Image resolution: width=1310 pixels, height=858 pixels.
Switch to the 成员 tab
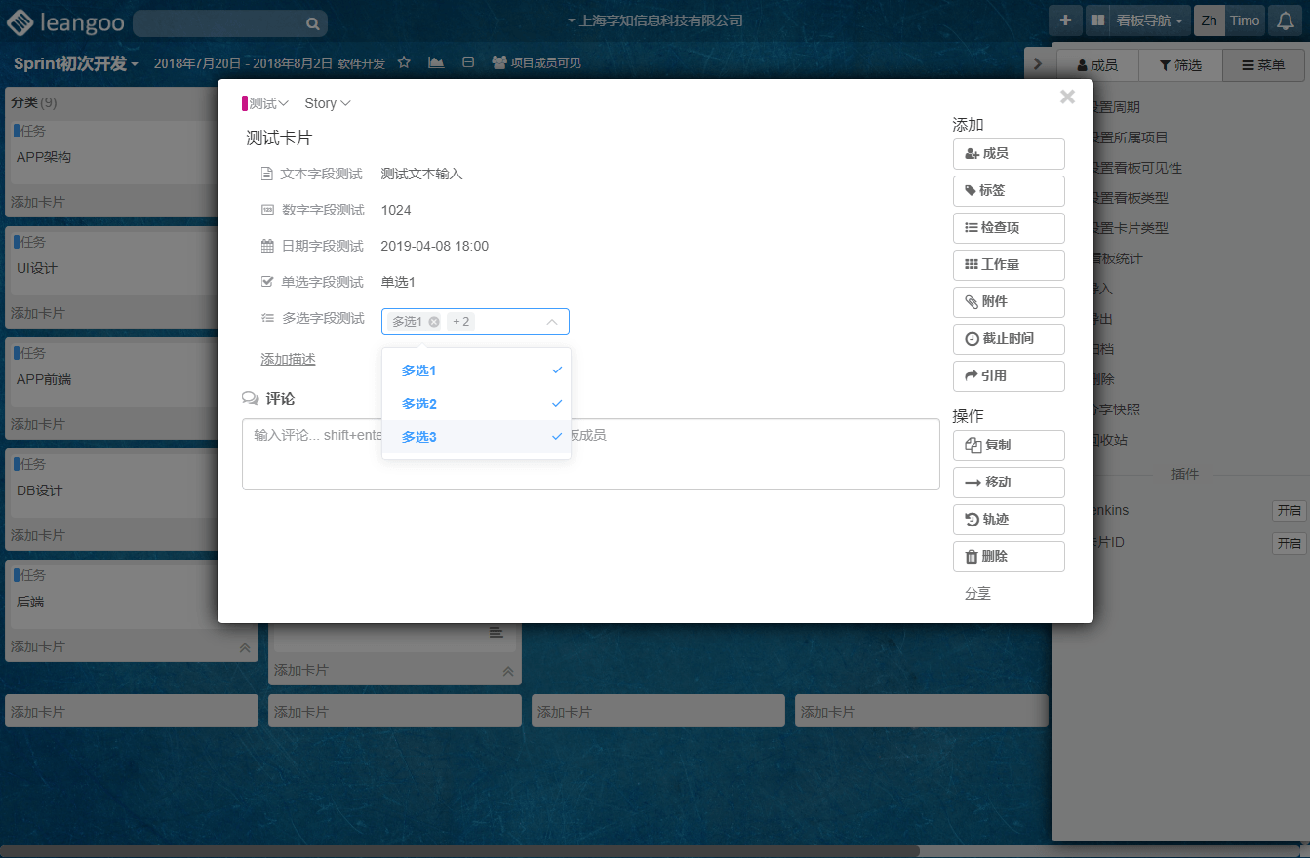[1097, 65]
